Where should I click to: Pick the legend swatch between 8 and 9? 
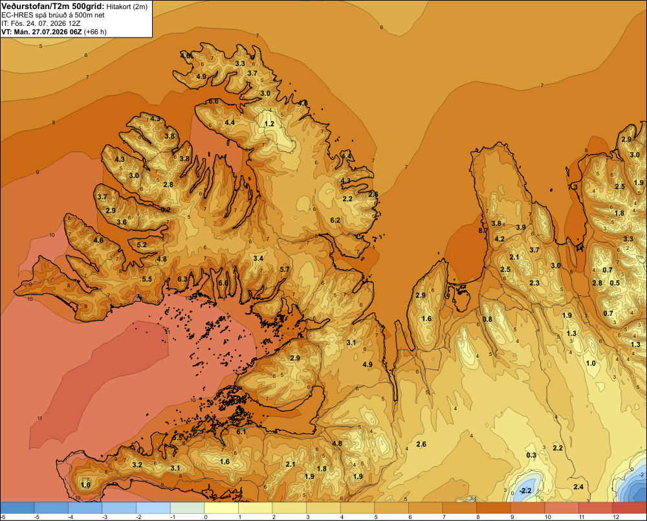(494, 508)
